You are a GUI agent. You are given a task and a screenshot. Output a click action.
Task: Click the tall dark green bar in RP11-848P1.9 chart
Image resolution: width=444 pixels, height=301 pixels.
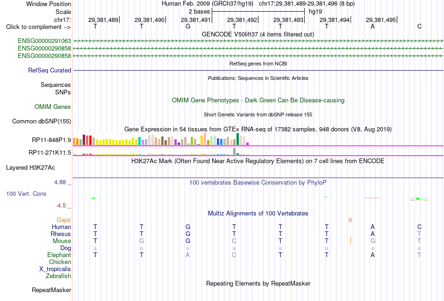point(237,139)
